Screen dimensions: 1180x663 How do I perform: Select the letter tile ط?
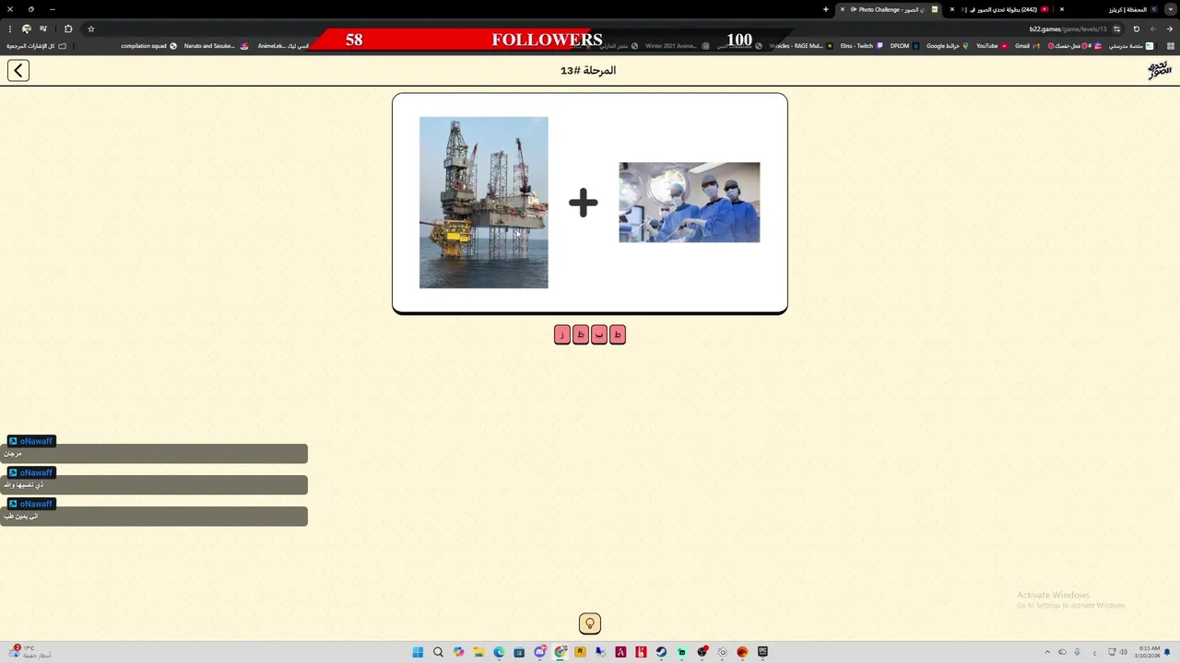click(618, 335)
